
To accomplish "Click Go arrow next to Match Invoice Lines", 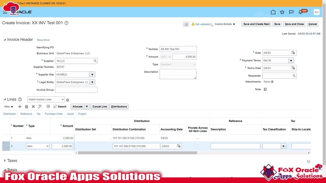I will 67,100.
